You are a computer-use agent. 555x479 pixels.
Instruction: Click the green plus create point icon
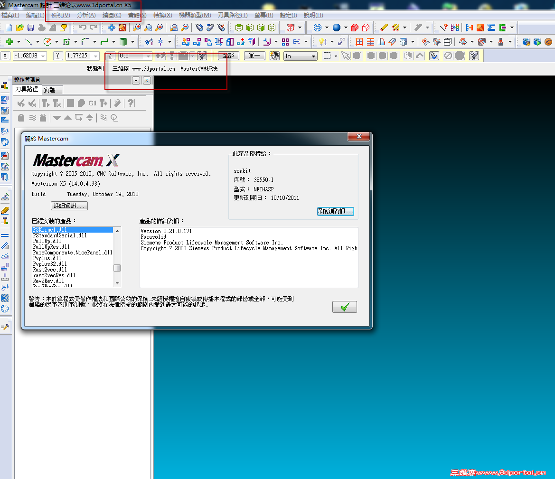click(9, 42)
